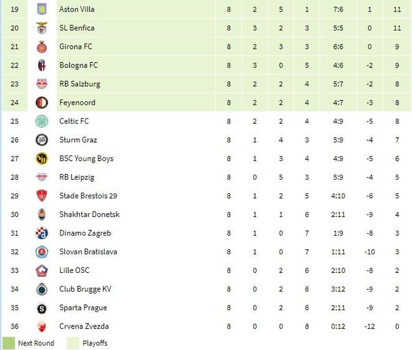Click the Next Round legend color swatch
The width and height of the screenshot is (412, 350).
coord(8,343)
